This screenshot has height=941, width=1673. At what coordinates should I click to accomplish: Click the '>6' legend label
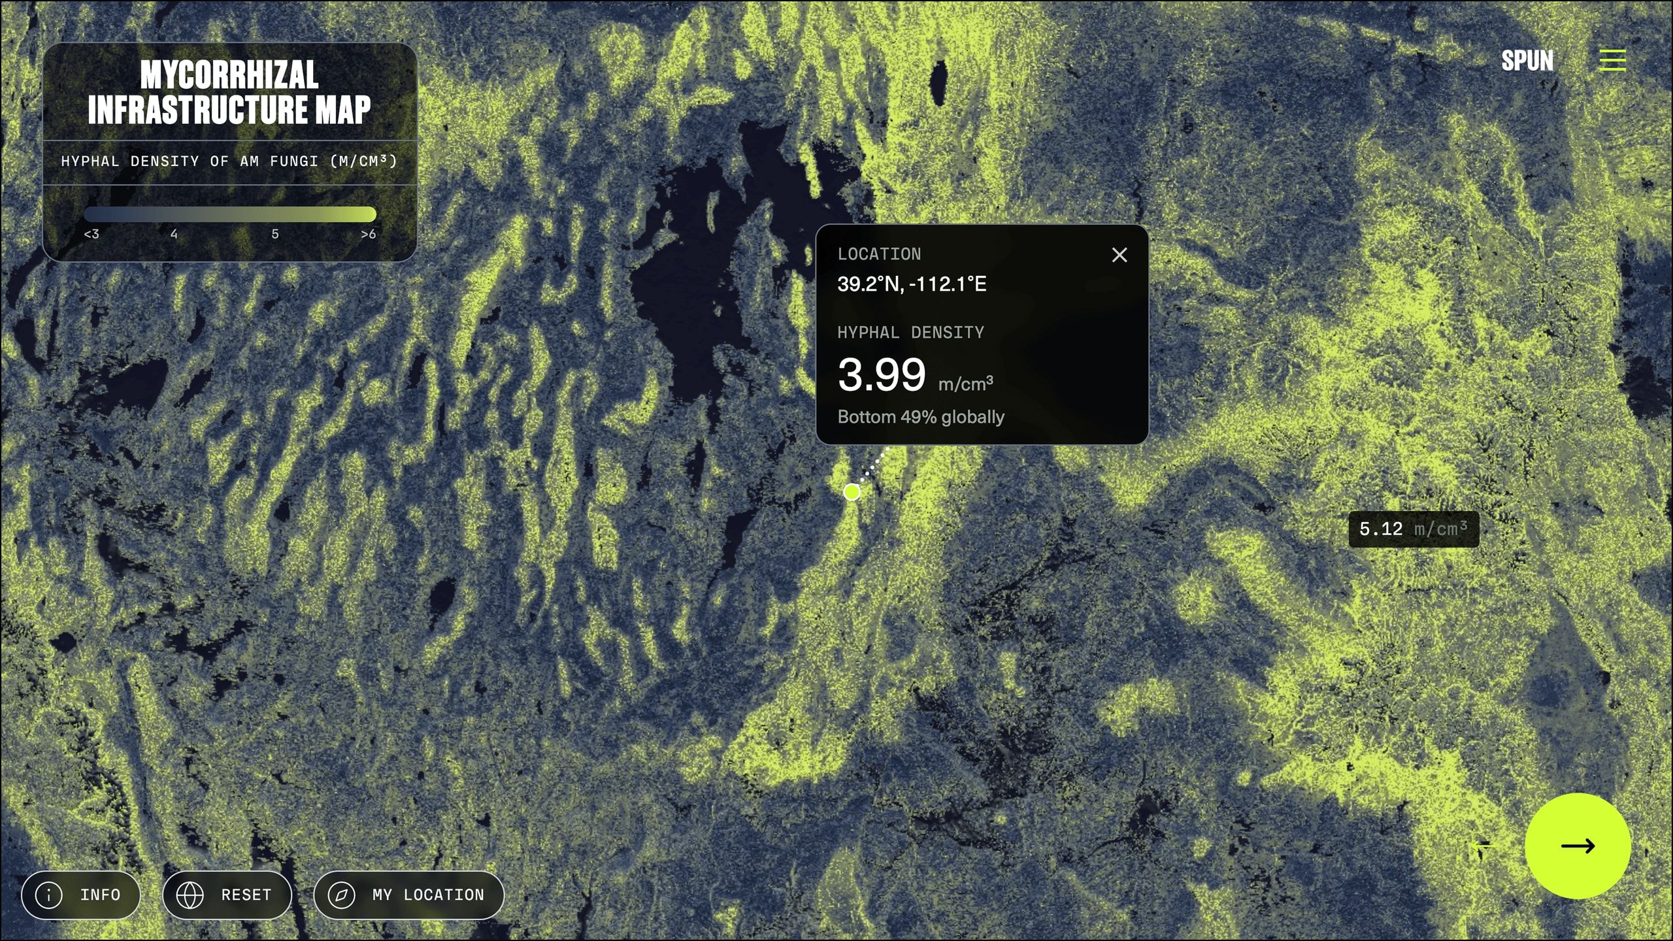369,234
